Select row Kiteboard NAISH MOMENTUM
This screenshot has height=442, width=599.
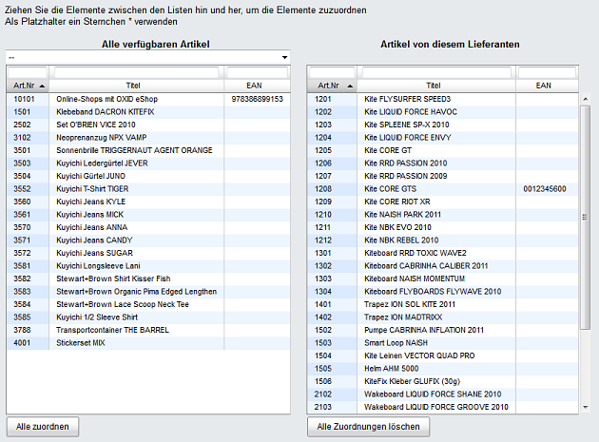pyautogui.click(x=443, y=279)
